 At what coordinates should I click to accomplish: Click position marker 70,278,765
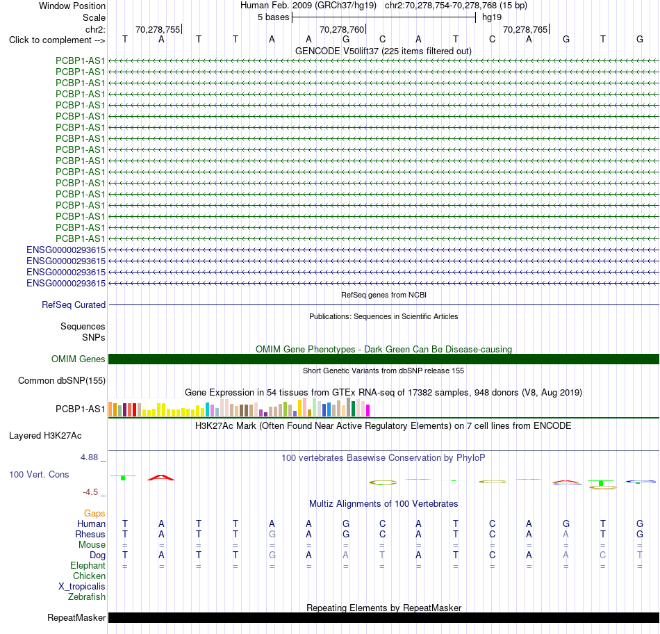525,29
